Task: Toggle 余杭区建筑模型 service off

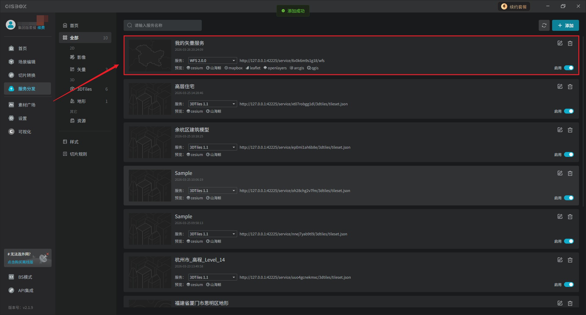Action: pyautogui.click(x=569, y=154)
